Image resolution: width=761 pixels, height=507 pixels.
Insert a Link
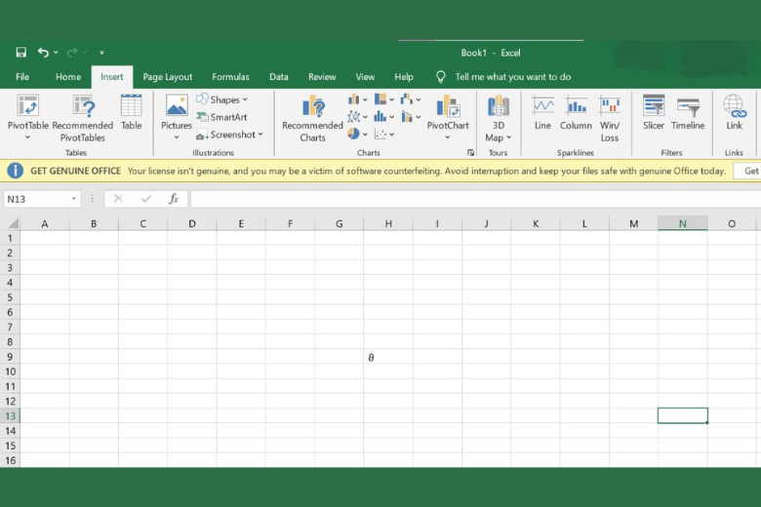click(735, 112)
